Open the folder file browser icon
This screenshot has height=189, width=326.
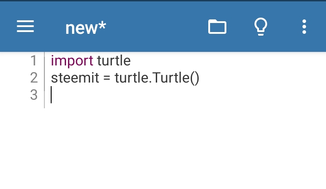[217, 26]
